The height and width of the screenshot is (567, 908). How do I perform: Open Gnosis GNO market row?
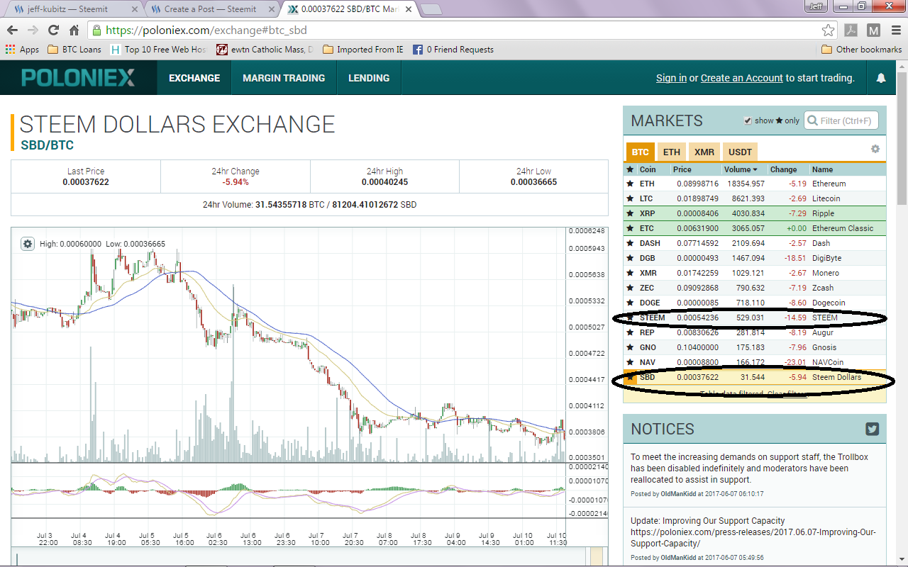point(755,347)
